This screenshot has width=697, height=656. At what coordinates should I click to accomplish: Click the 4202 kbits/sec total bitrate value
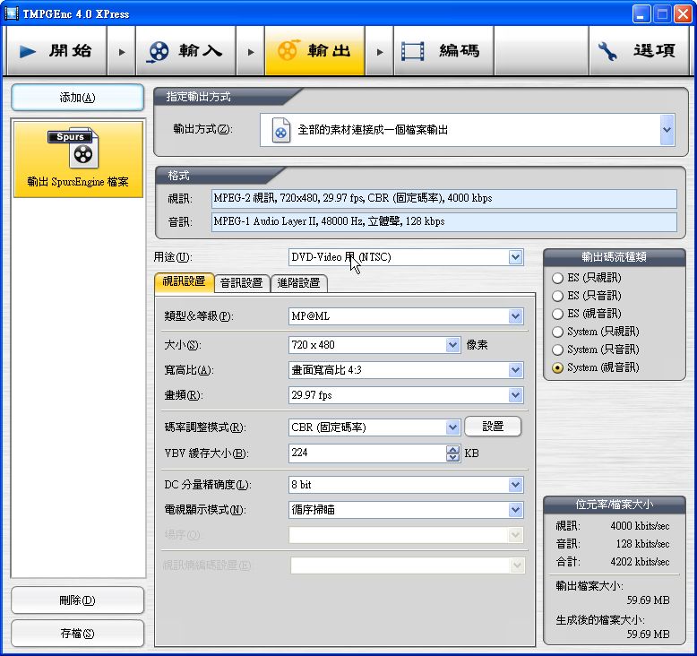pyautogui.click(x=640, y=562)
